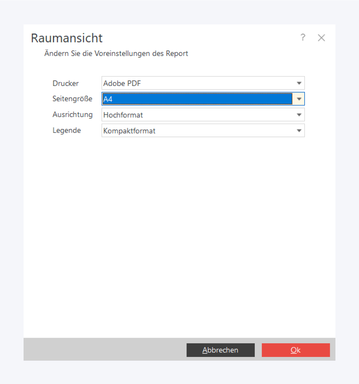Click the Legende label

pyautogui.click(x=67, y=131)
